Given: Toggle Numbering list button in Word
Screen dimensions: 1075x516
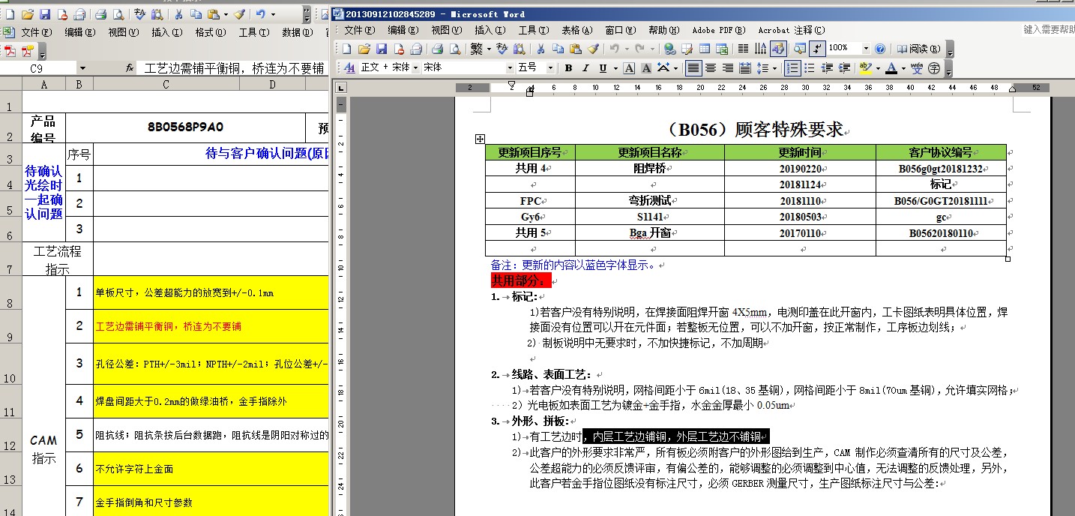Looking at the screenshot, I should coord(792,68).
